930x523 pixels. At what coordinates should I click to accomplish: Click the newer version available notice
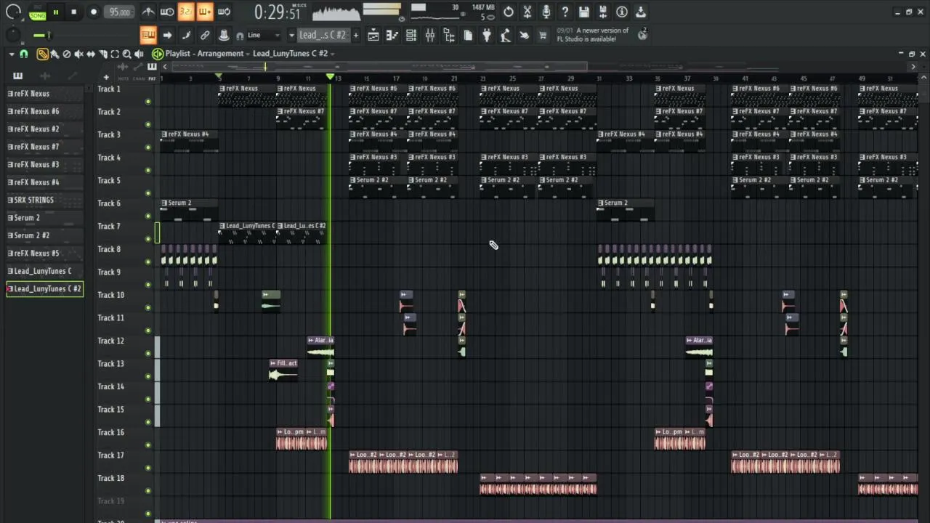(x=593, y=35)
